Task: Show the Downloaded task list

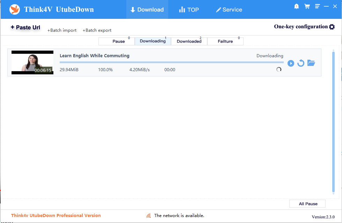Action: click(189, 41)
